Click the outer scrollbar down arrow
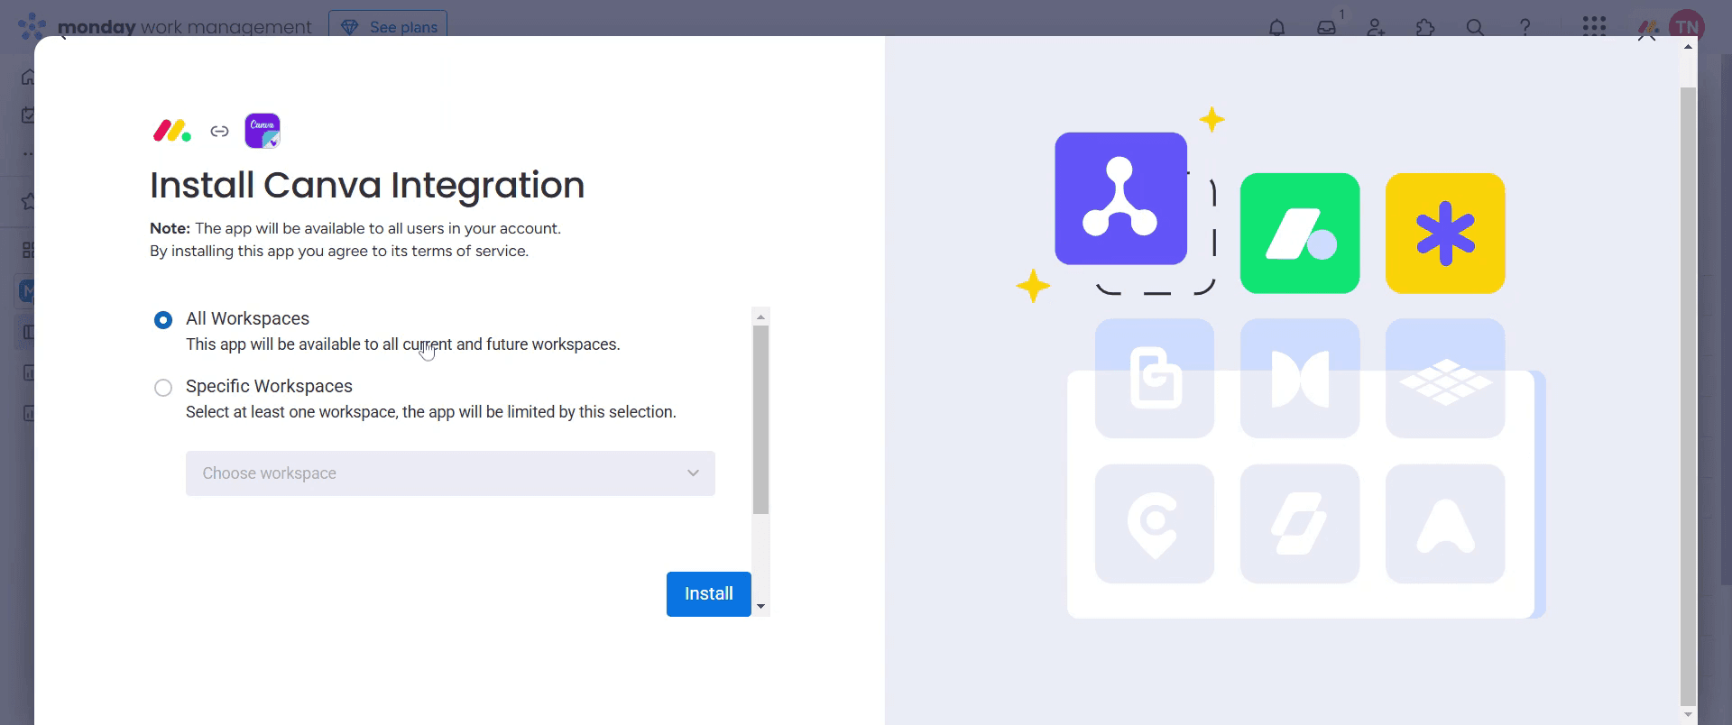 [1688, 715]
